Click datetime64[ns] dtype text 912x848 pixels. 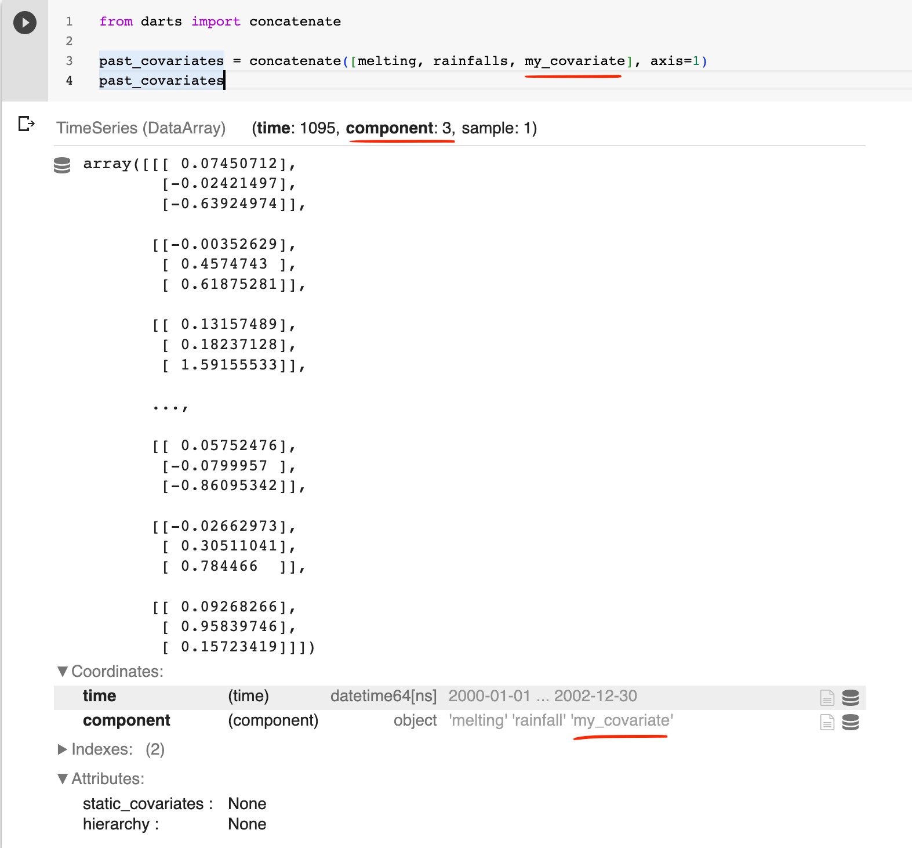[383, 696]
